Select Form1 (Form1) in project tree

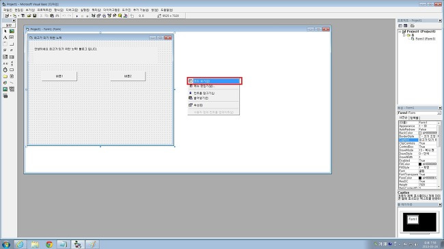(425, 39)
